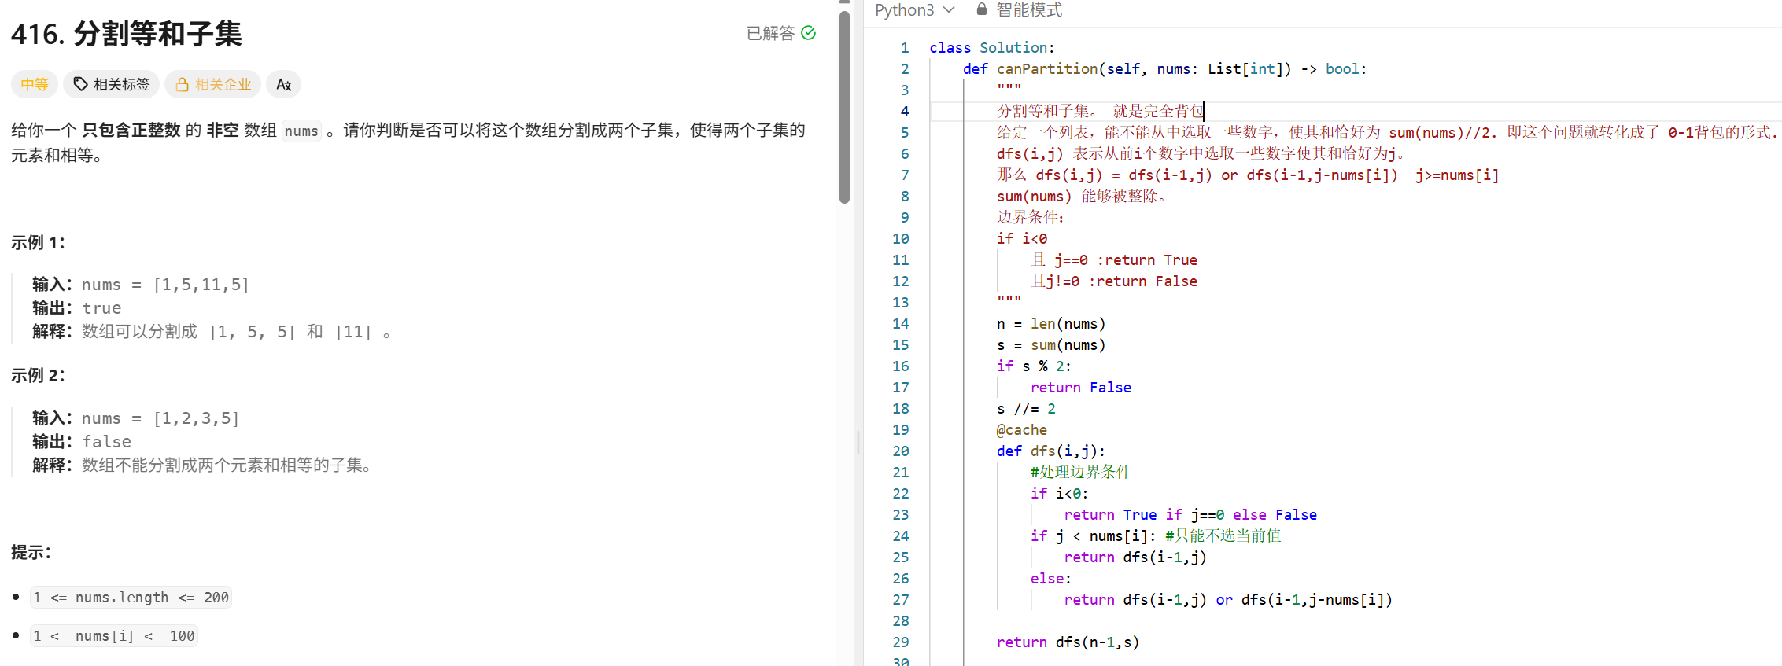Viewport: 1782px width, 666px height.
Task: Click constraint '1 <= nums[i] <= 100'
Action: [x=113, y=636]
